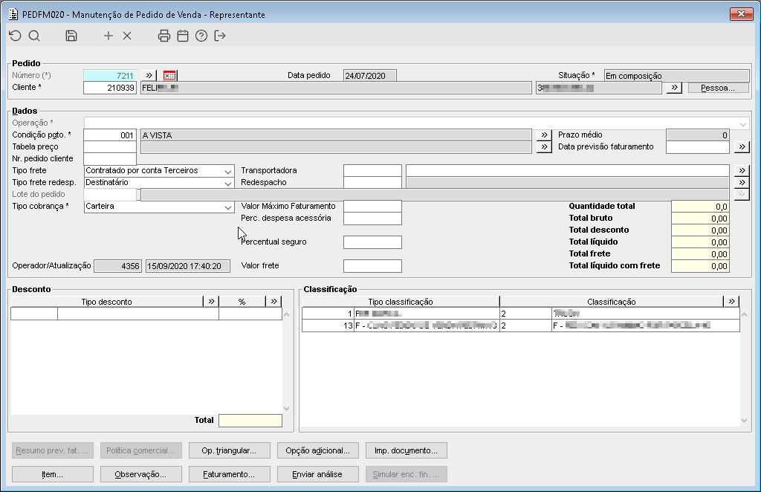This screenshot has width=761, height=492.
Task: Click the Faturamento... button
Action: click(229, 474)
